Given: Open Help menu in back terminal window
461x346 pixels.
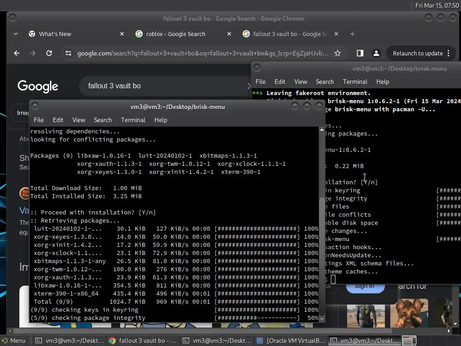Looking at the screenshot, I should 383,82.
